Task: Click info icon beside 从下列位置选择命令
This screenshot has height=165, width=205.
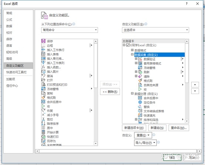Action: pos(74,24)
